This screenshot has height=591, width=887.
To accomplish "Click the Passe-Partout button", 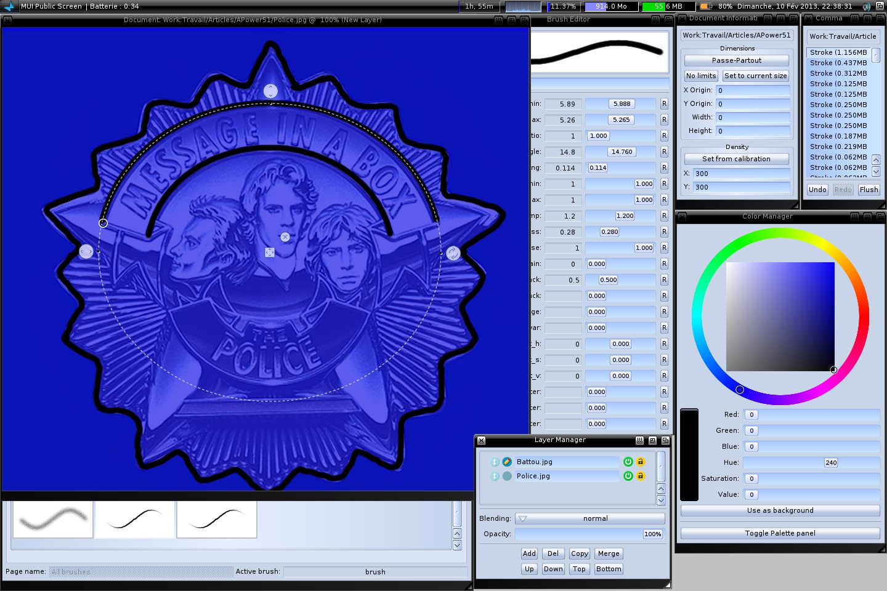I will click(737, 60).
